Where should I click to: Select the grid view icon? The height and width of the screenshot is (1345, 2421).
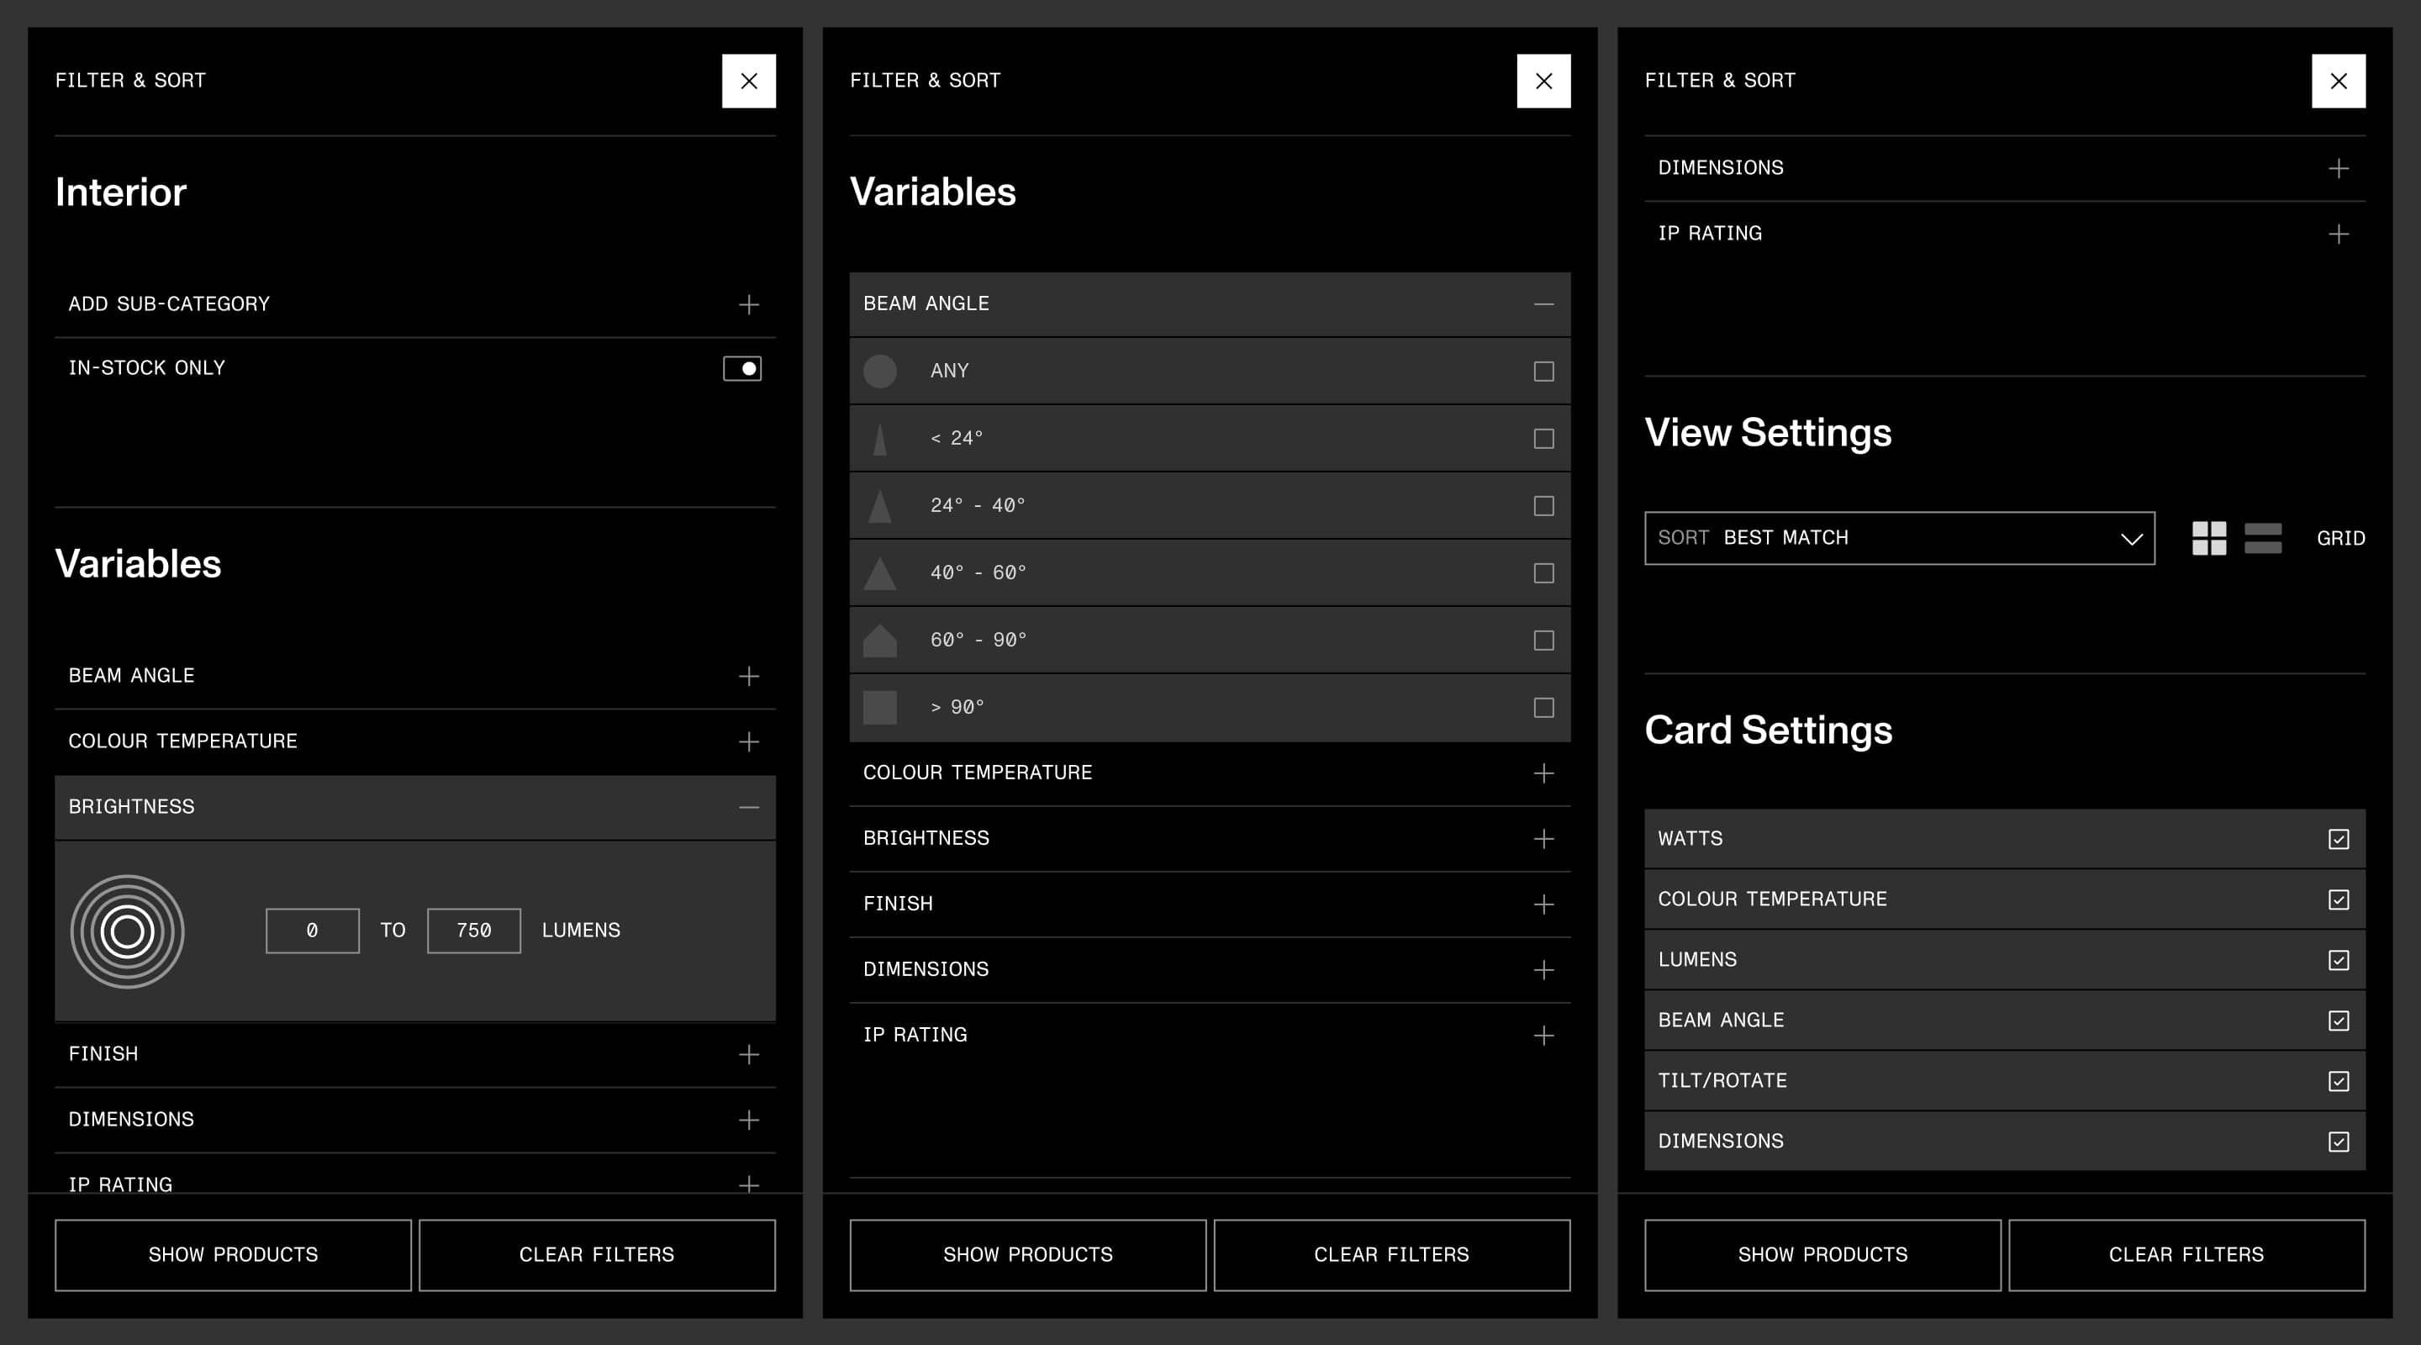2208,539
